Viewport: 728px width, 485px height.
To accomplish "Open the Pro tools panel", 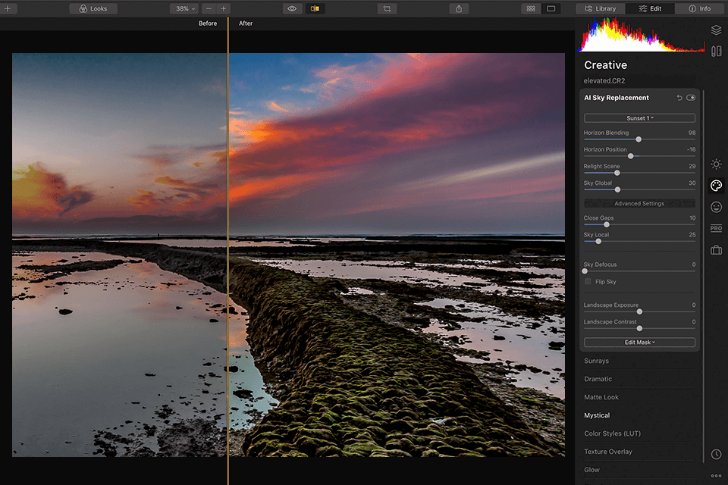I will (716, 227).
